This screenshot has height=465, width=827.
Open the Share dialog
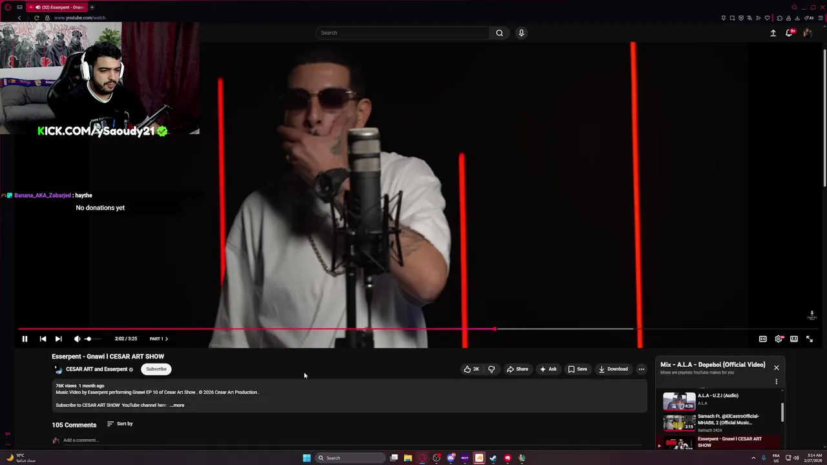click(518, 369)
